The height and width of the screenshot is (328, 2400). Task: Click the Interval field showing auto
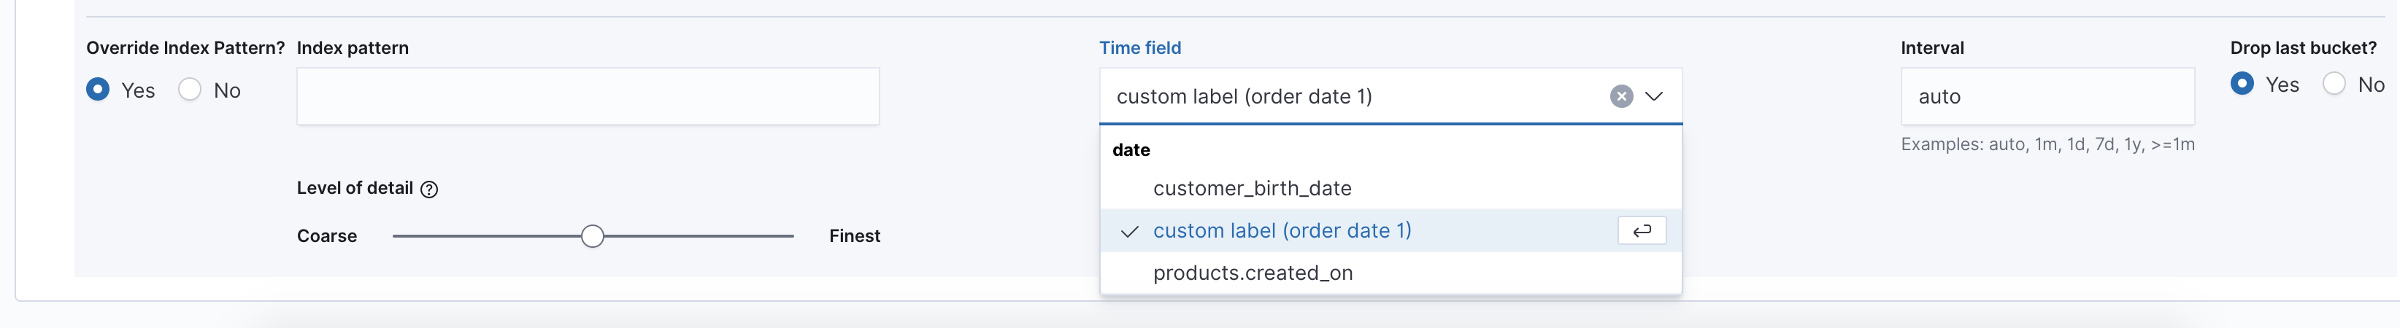(2046, 97)
